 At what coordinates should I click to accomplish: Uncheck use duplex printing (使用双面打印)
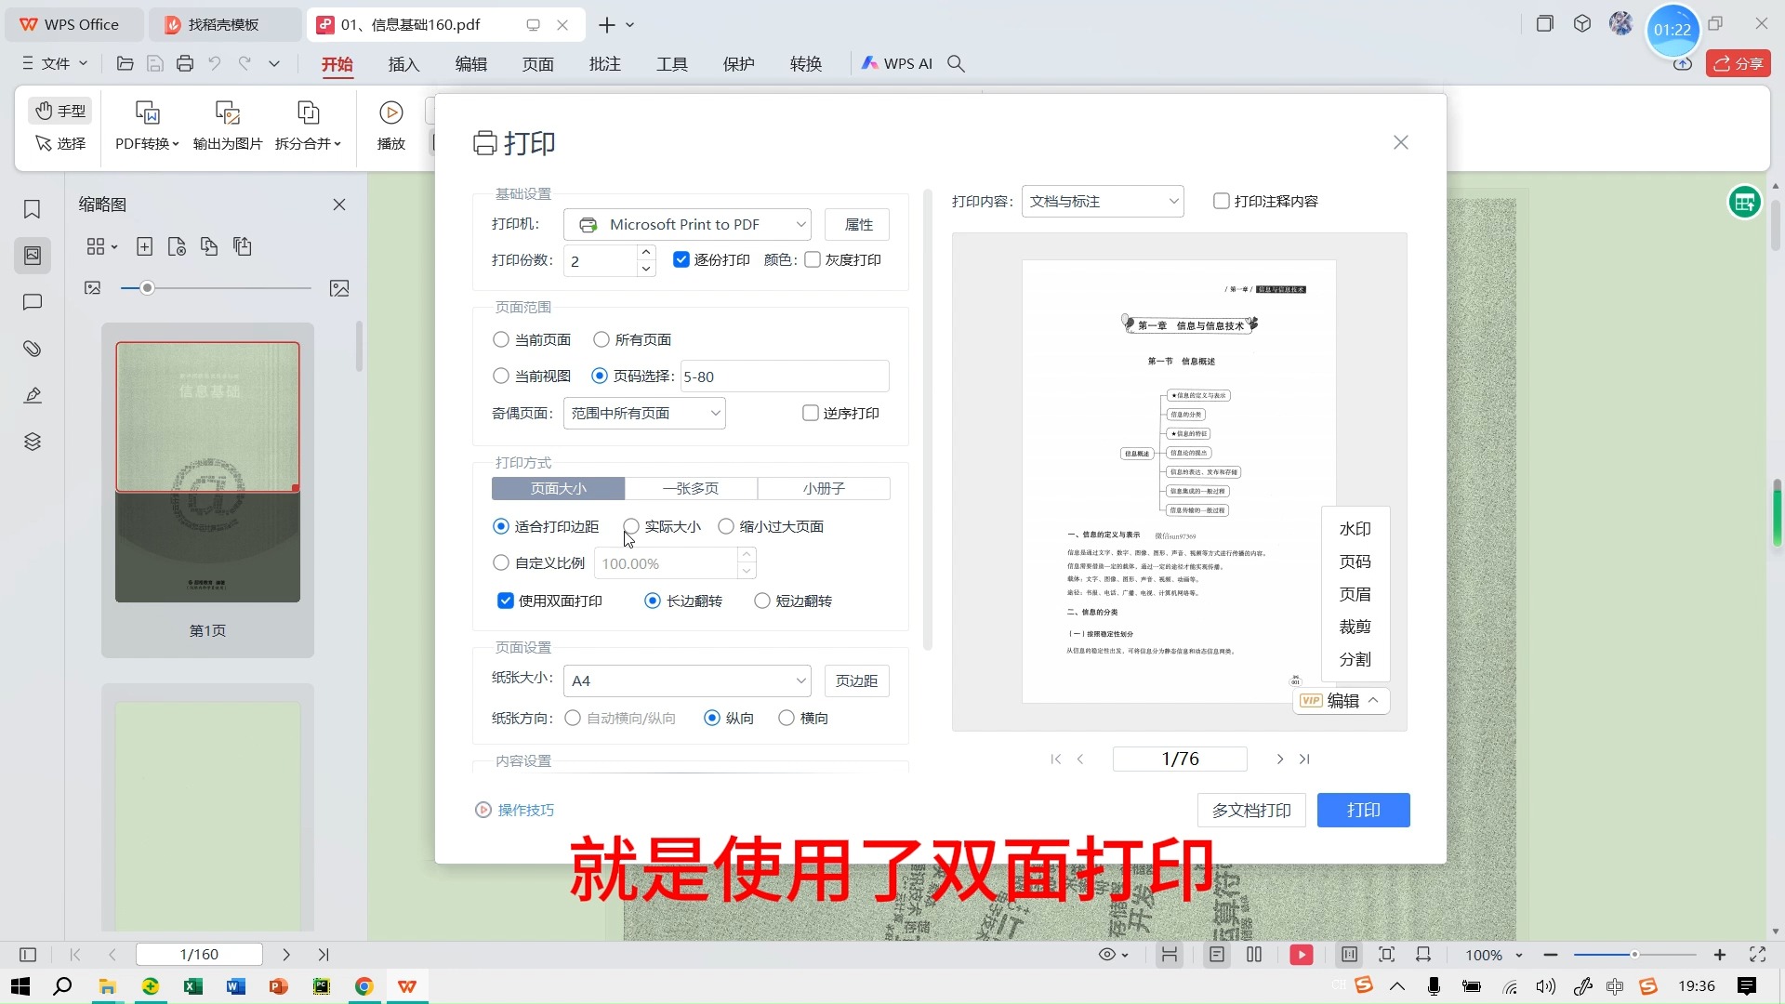[506, 601]
